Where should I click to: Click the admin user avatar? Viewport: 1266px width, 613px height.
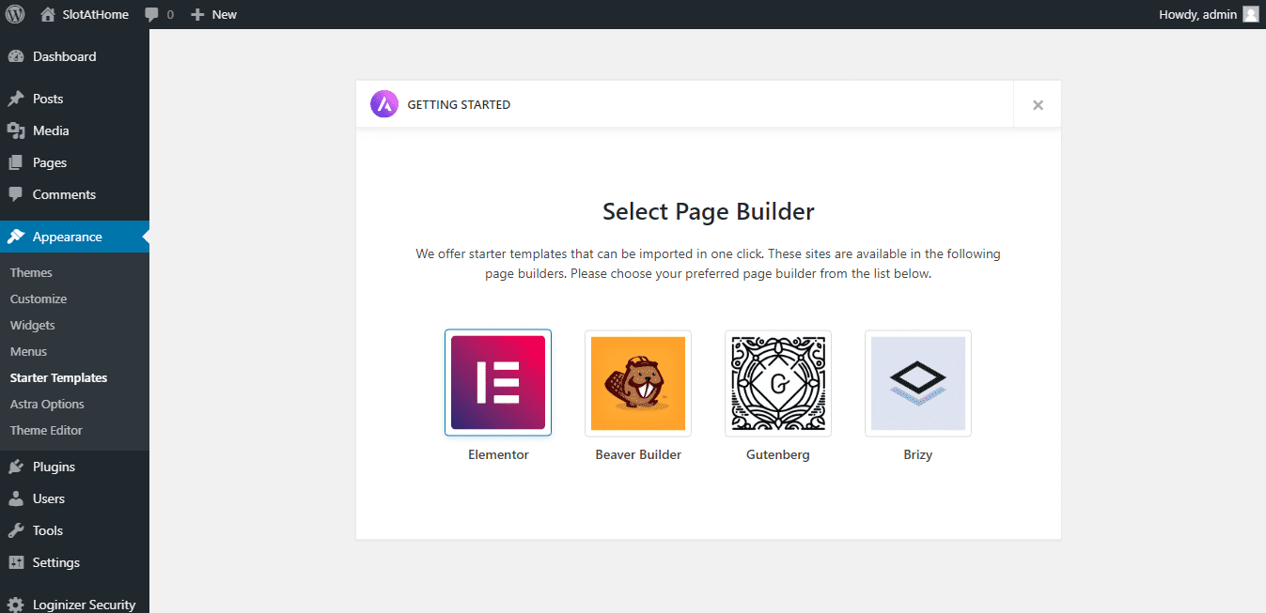pyautogui.click(x=1250, y=14)
